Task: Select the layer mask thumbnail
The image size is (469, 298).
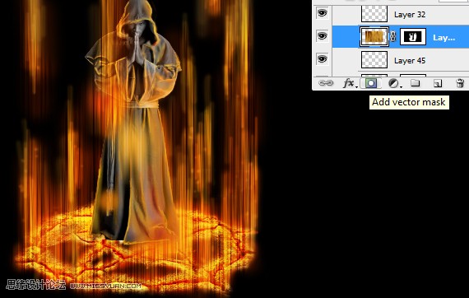Action: pyautogui.click(x=413, y=37)
